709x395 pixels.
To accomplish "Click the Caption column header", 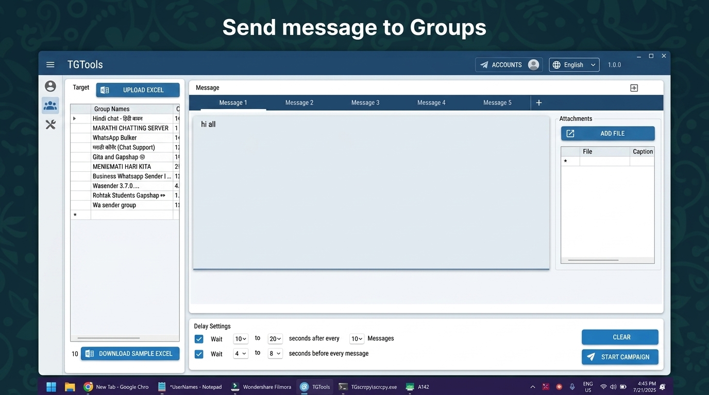I will pos(643,151).
